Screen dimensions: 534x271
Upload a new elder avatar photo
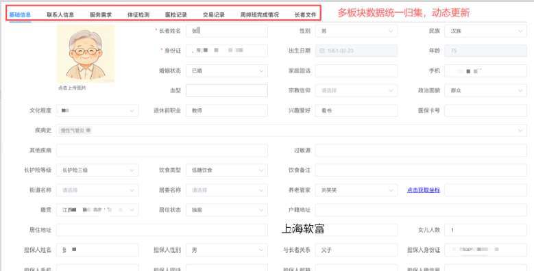[x=86, y=54]
